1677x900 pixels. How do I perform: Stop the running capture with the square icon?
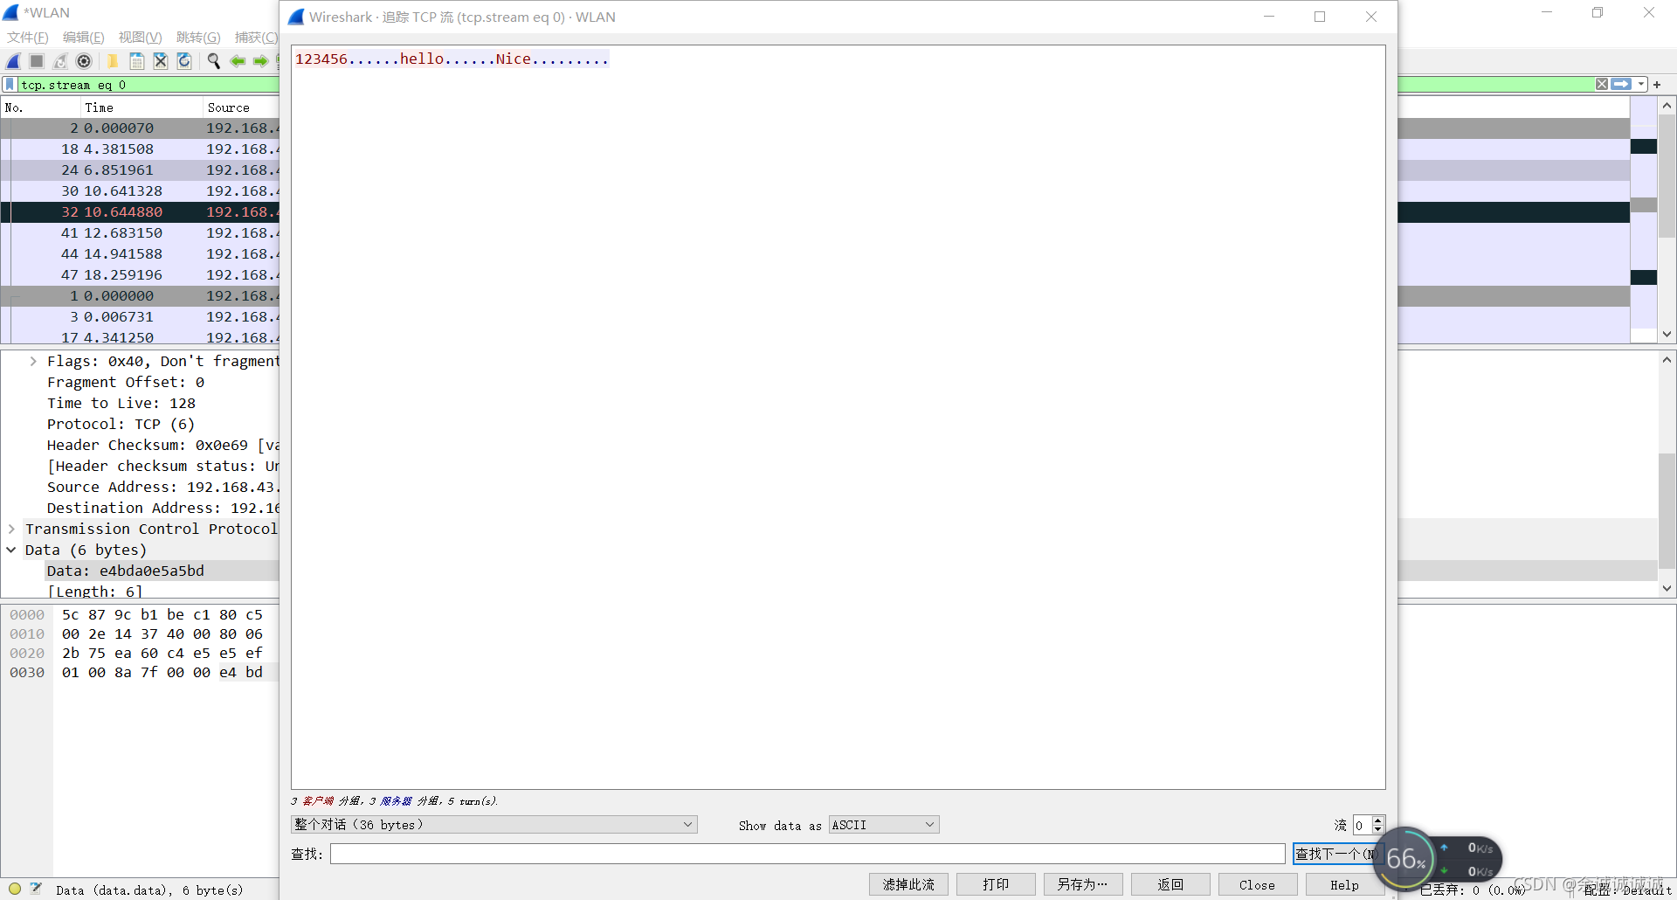(37, 61)
